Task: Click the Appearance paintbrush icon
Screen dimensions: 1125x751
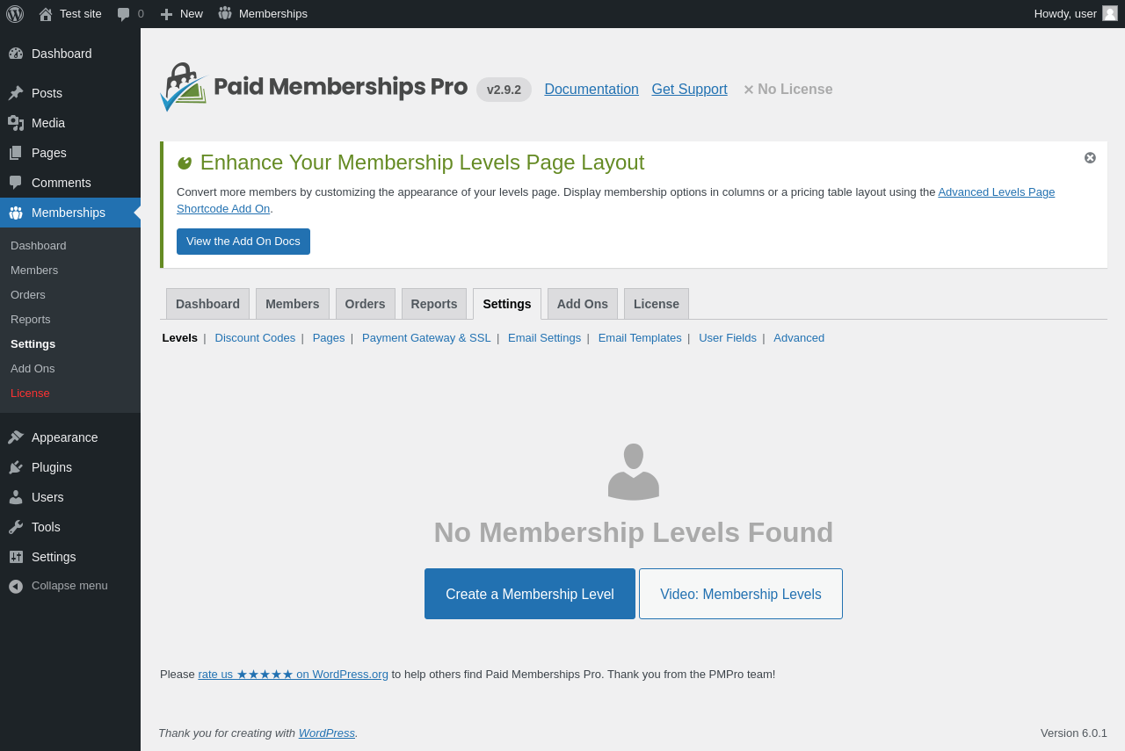Action: (16, 437)
